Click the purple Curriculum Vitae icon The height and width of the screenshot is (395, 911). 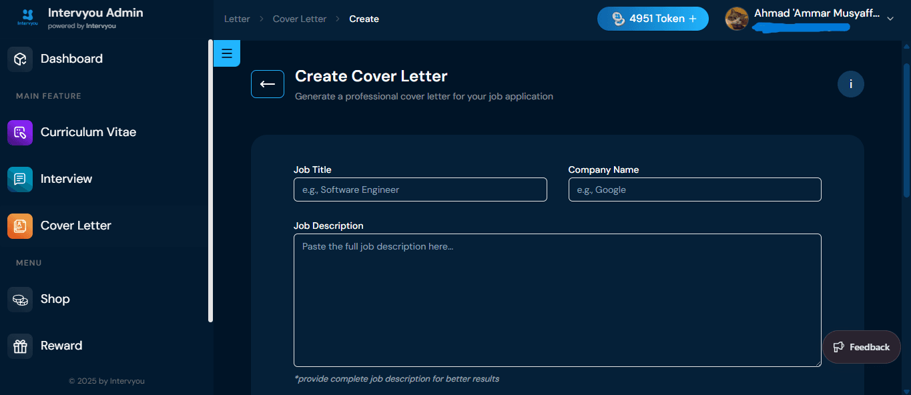pos(20,132)
